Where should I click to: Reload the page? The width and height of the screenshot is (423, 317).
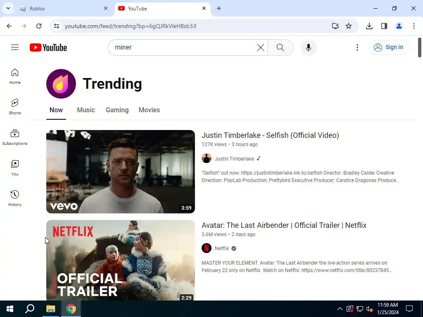click(39, 26)
